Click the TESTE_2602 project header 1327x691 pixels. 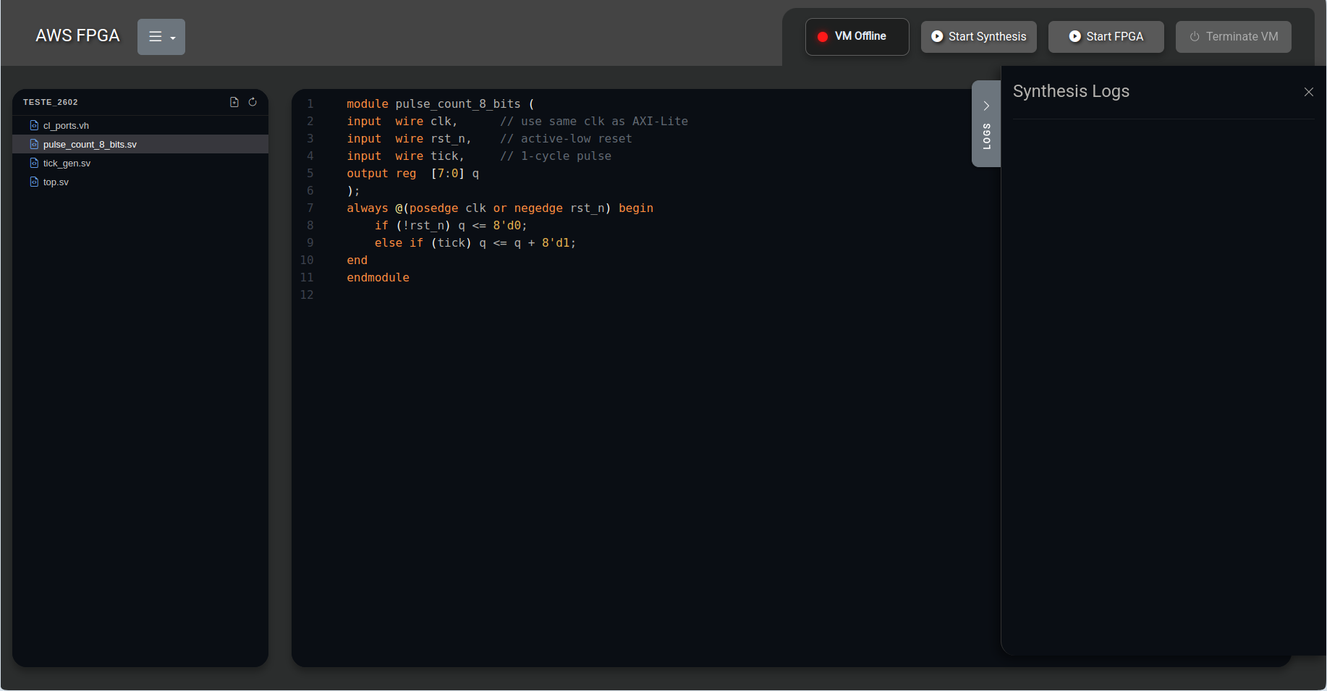pos(50,102)
